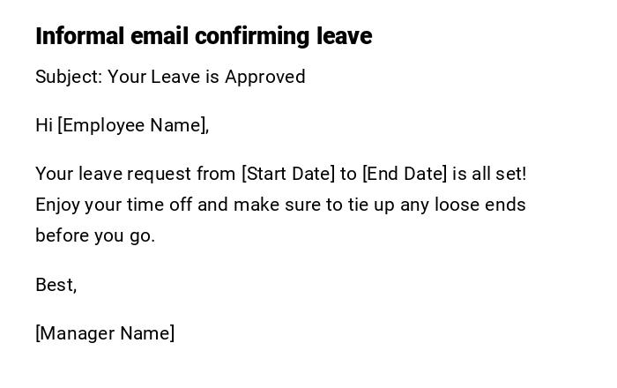Image resolution: width=617 pixels, height=388 pixels.
Task: Click "Enjoy your time off" text
Action: pos(113,205)
